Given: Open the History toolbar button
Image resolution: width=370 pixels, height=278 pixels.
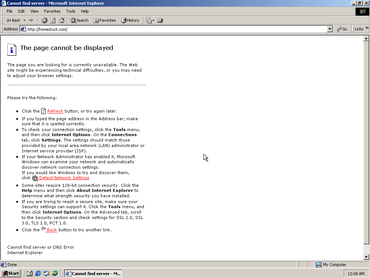Looking at the screenshot, I should click(130, 20).
